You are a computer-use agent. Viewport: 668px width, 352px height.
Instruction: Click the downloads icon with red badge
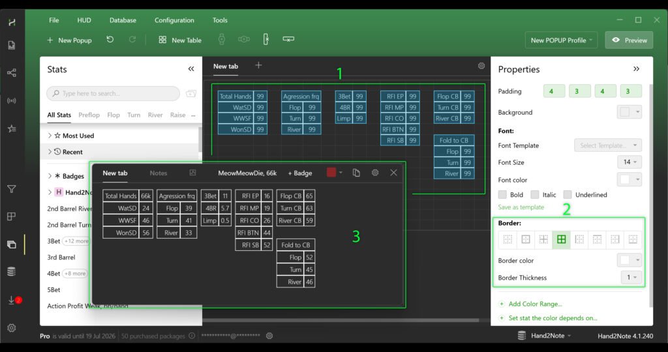[x=12, y=300]
